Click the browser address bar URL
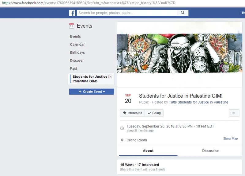 tap(89, 3)
